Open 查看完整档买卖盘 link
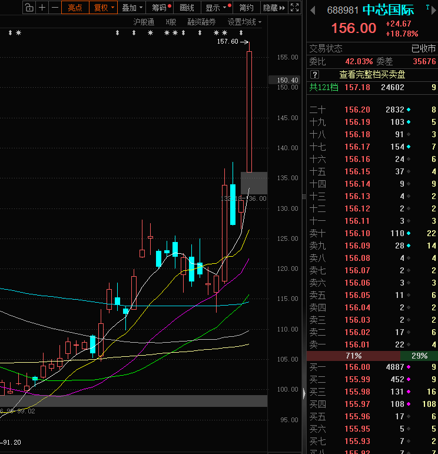This screenshot has width=438, height=454. pos(372,75)
